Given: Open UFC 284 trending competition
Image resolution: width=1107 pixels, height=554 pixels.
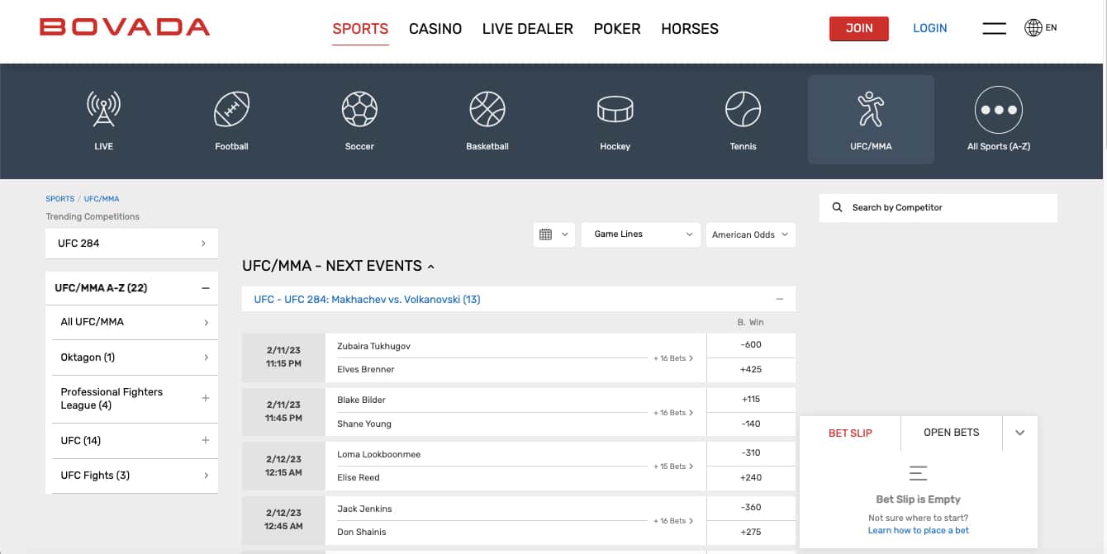Looking at the screenshot, I should coord(131,244).
